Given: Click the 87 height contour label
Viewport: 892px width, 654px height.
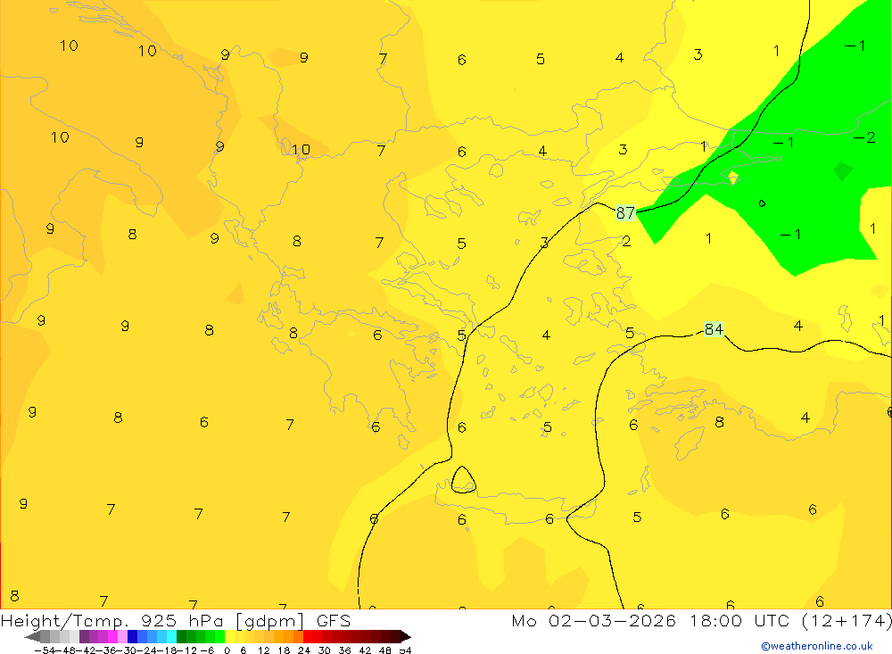Looking at the screenshot, I should tap(625, 213).
